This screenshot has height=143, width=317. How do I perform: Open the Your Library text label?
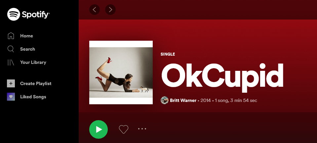pyautogui.click(x=33, y=62)
